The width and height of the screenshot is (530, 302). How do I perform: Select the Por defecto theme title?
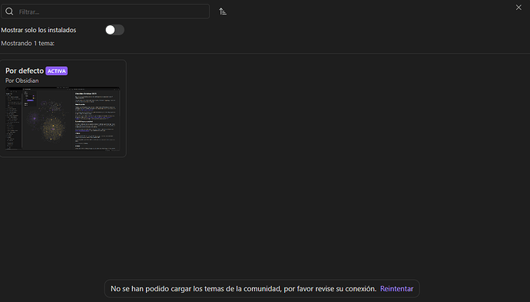[x=25, y=71]
